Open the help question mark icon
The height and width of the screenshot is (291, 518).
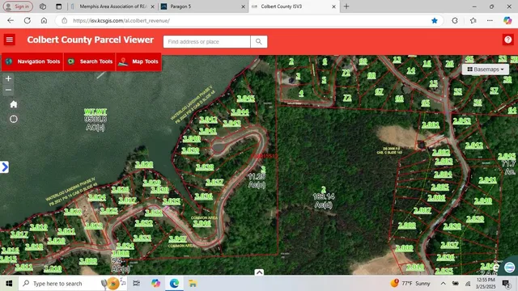tap(507, 40)
